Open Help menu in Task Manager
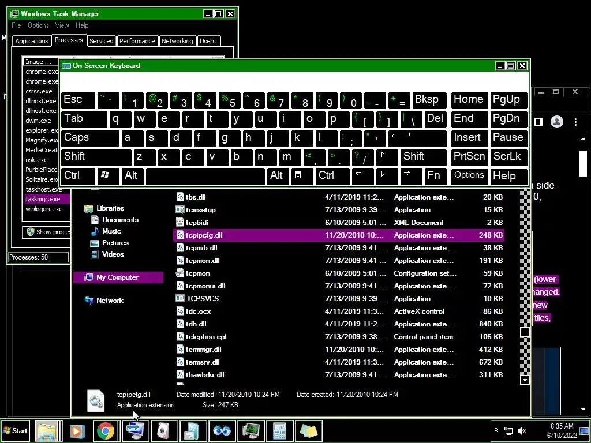Image resolution: width=591 pixels, height=443 pixels. (82, 25)
